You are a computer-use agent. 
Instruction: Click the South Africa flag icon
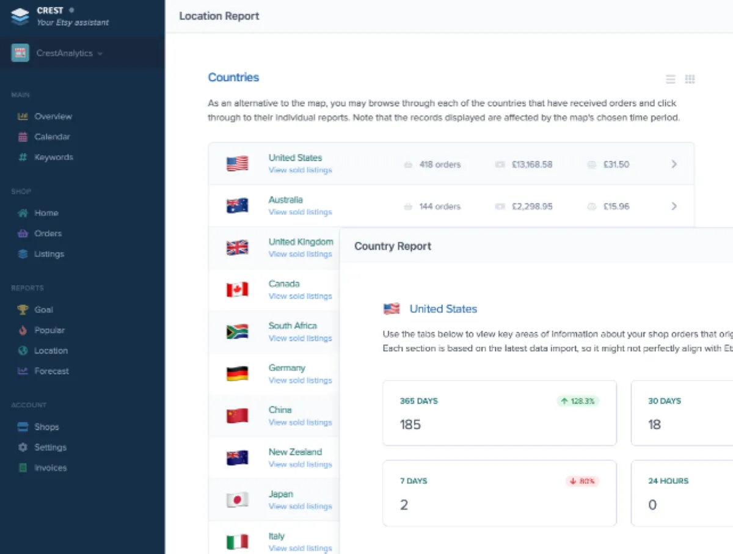(237, 332)
